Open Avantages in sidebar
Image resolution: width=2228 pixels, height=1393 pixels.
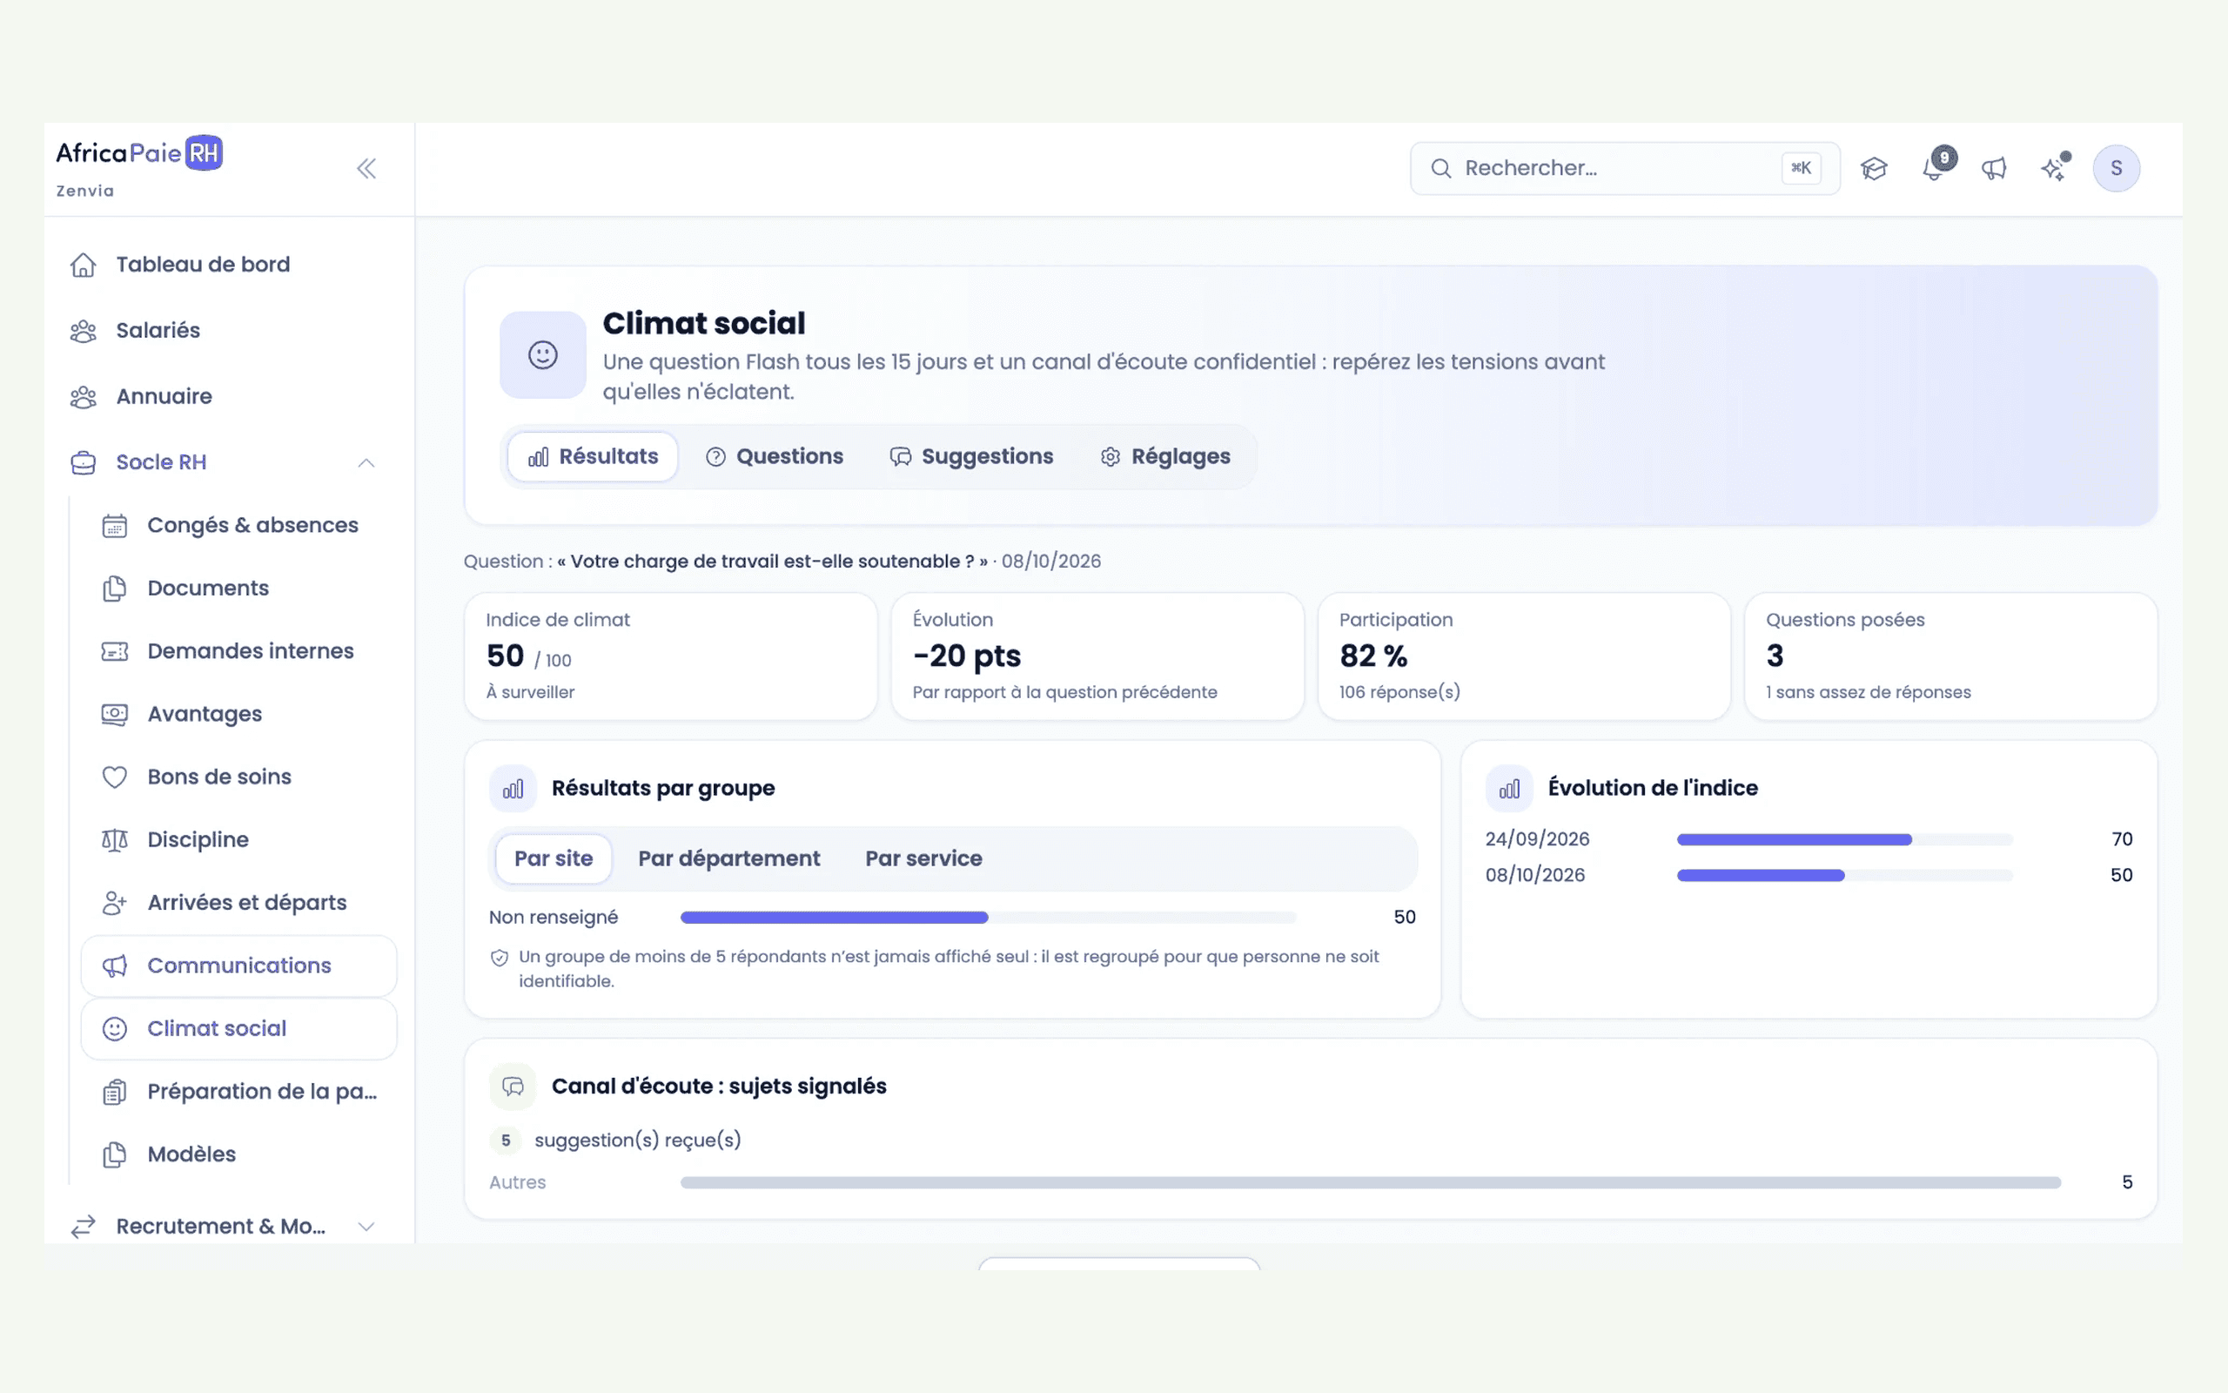click(x=239, y=714)
